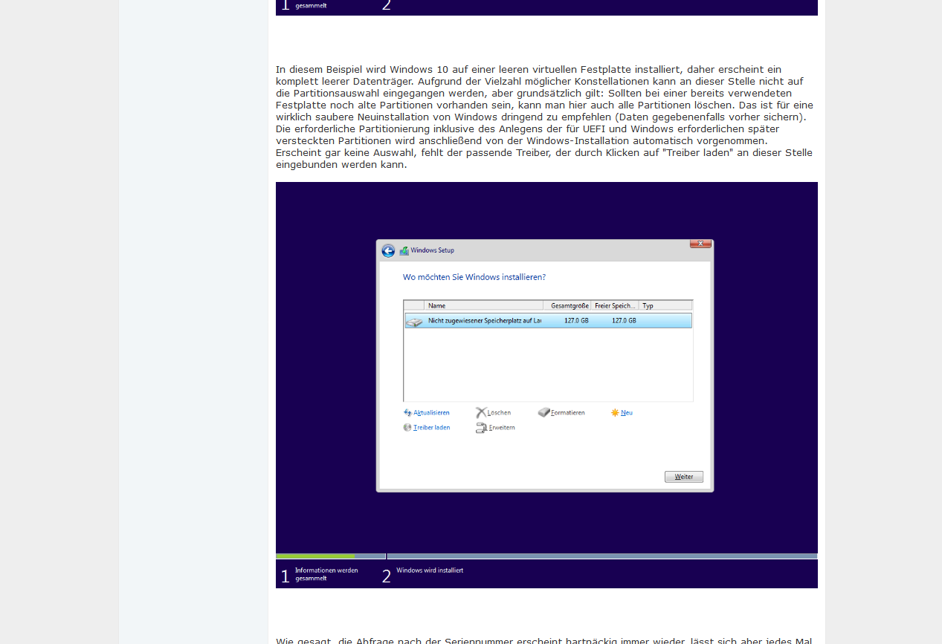This screenshot has width=942, height=644.
Task: Click the Typ column header
Action: pyautogui.click(x=665, y=305)
